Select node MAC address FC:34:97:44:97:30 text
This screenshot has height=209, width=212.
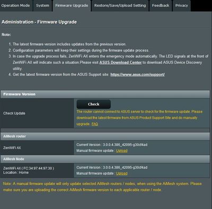[38, 168]
